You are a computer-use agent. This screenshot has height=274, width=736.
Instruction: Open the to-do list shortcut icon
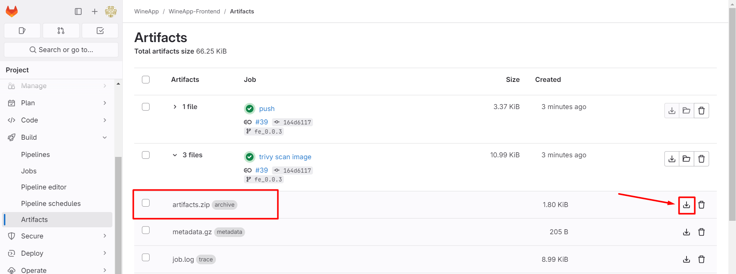point(100,31)
